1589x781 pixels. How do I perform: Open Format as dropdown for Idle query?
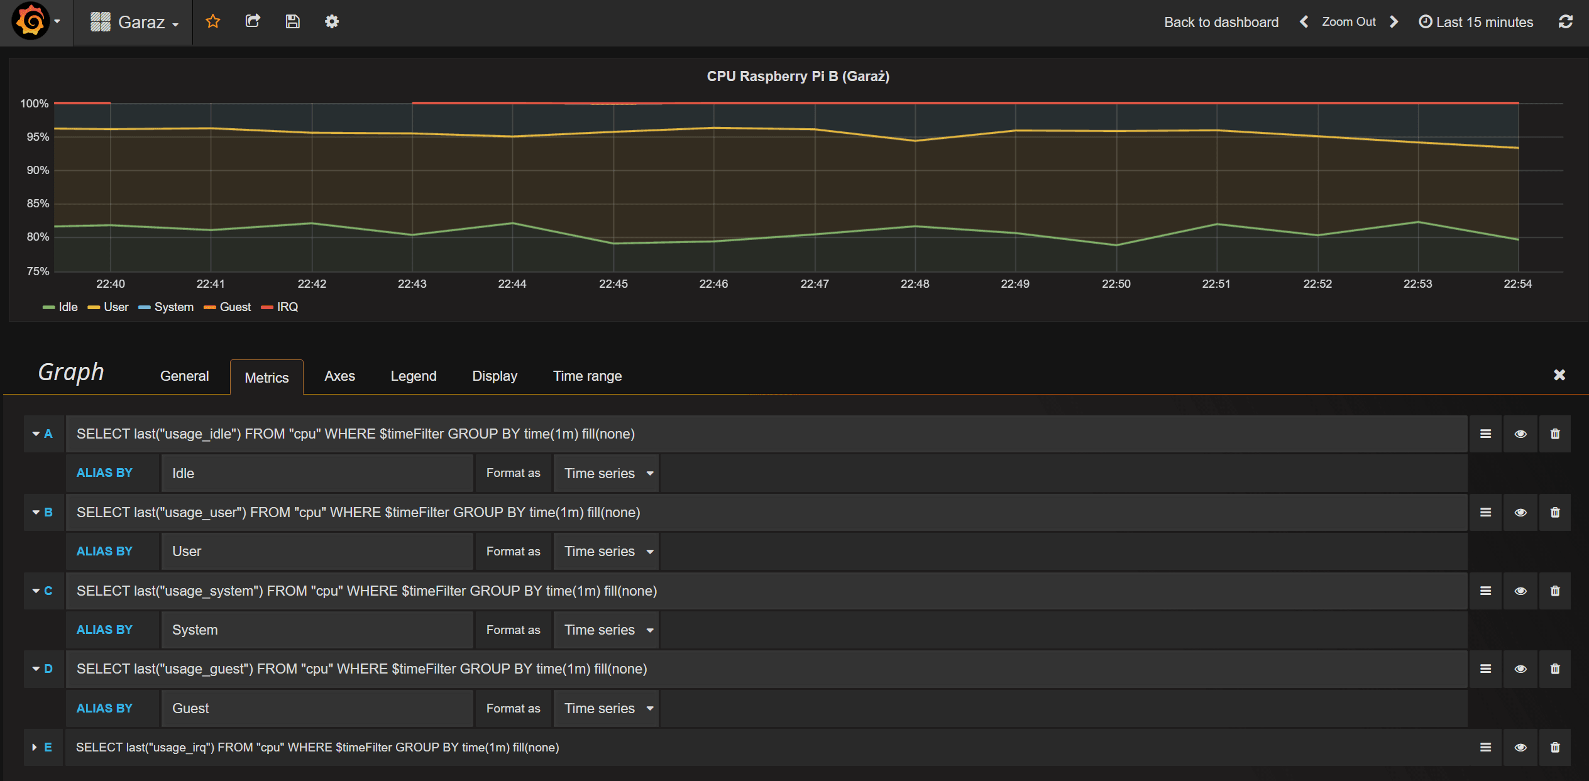607,473
